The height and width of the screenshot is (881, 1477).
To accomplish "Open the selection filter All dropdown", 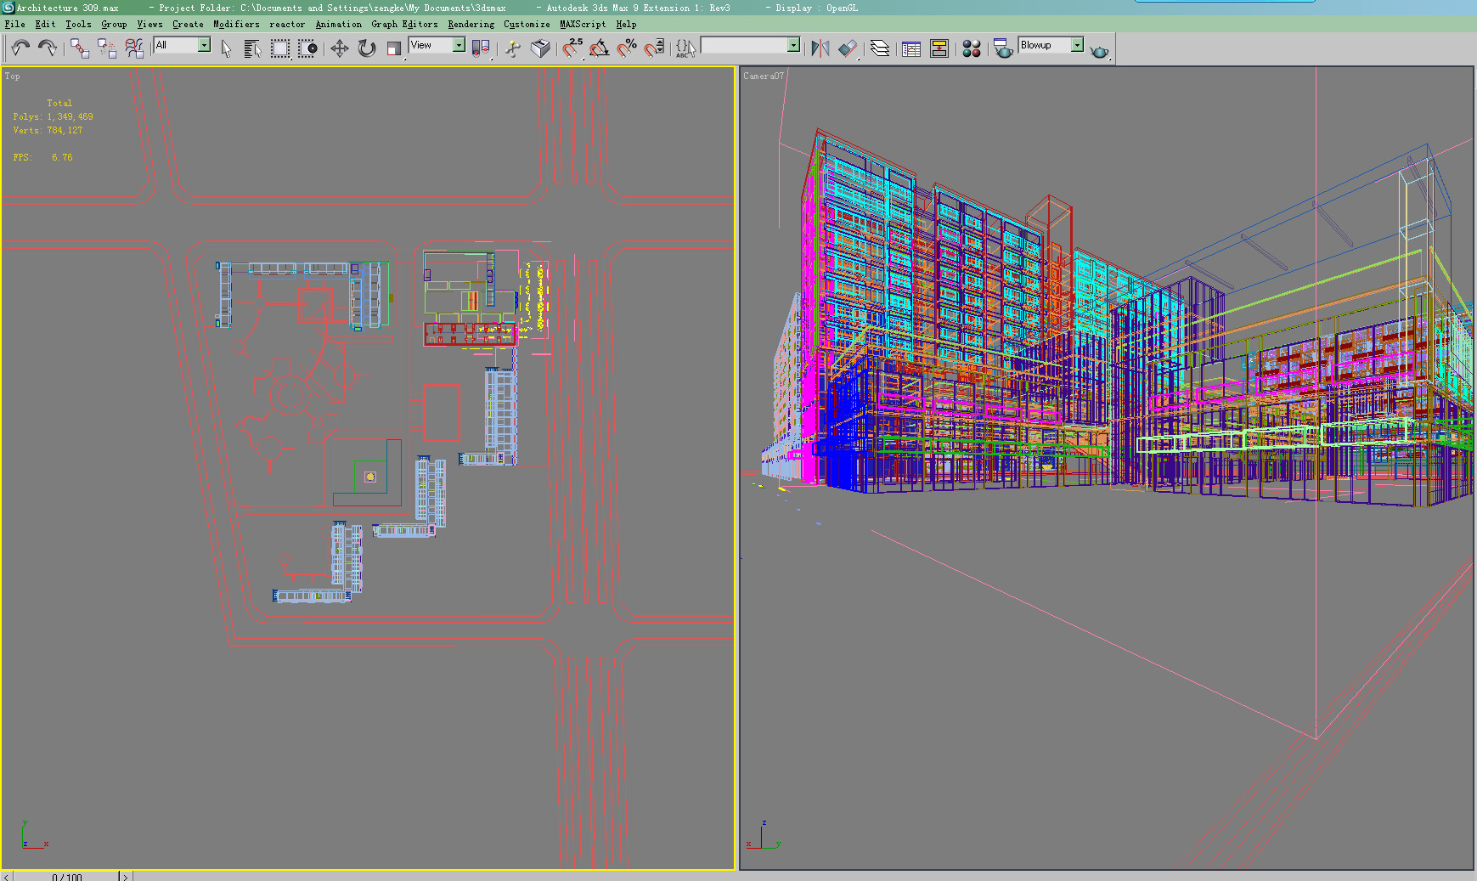I will pos(182,45).
